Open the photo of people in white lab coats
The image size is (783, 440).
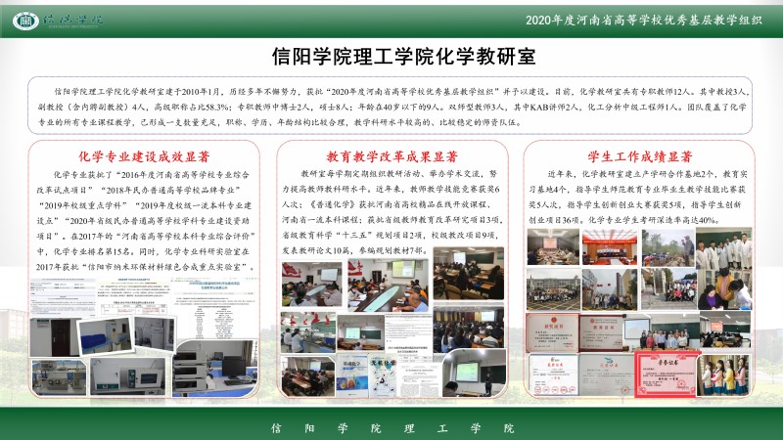coord(723,248)
